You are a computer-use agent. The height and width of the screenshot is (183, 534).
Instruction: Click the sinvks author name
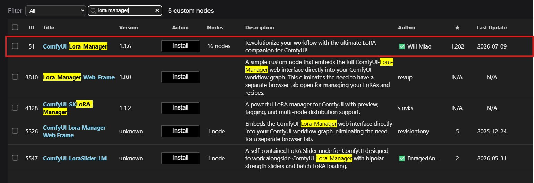405,108
